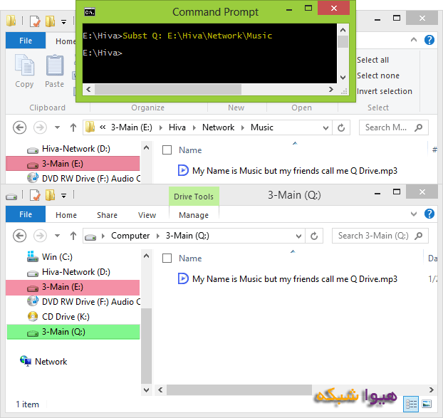This screenshot has height=418, width=443.
Task: Click Computer breadcrumb in 3-Main (Q:) address bar
Action: pos(130,236)
